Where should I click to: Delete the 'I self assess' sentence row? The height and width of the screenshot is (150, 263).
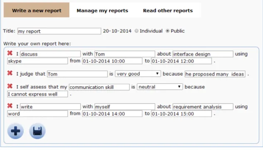pos(10,86)
